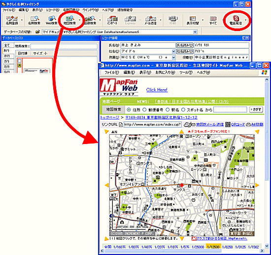Screen dimensions: 271x255
Task: Open the ツール menu in the browser
Action: (186, 73)
